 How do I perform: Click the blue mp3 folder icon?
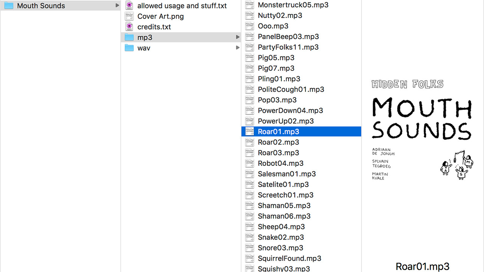pyautogui.click(x=129, y=37)
